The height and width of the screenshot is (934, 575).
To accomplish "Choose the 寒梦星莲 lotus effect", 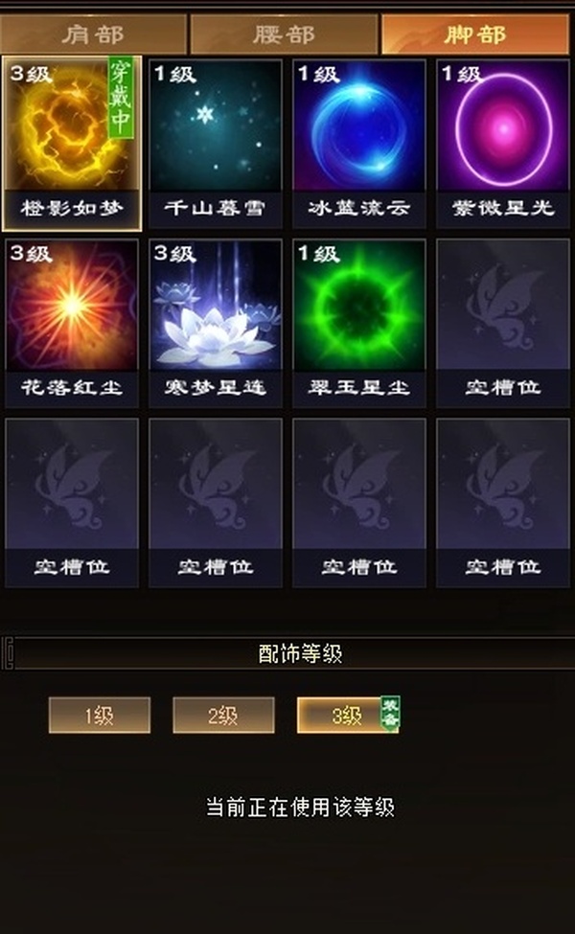I will (x=215, y=323).
